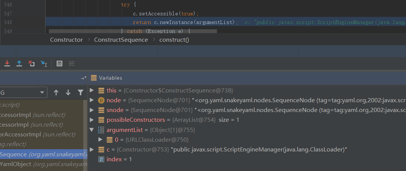
Task: Click the ConstructSequence breadcrumb
Action: pos(121,40)
